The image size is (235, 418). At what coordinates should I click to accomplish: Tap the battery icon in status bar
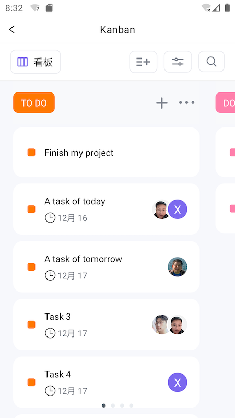tap(227, 8)
